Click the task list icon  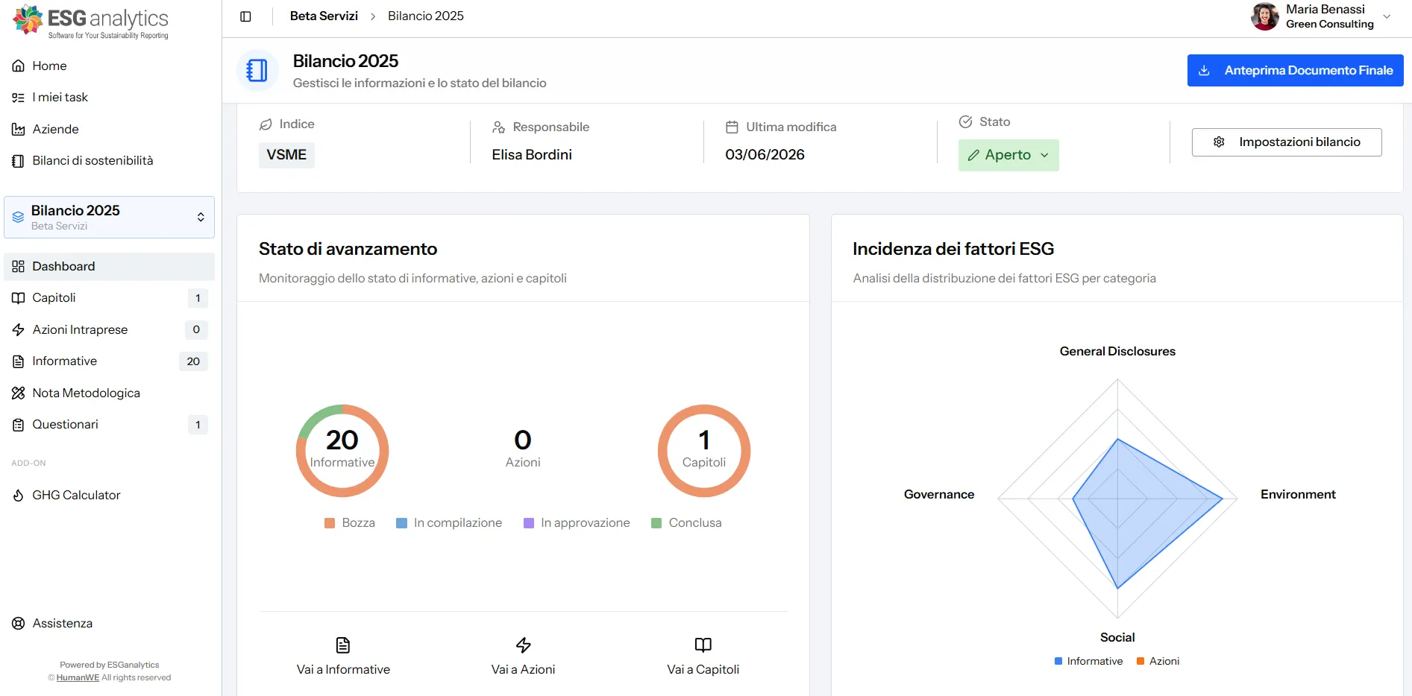coord(19,98)
